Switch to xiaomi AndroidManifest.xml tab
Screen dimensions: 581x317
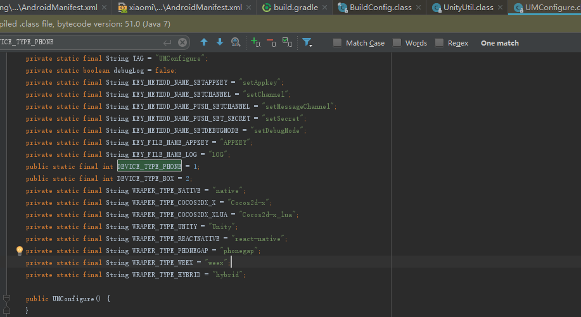(x=185, y=8)
